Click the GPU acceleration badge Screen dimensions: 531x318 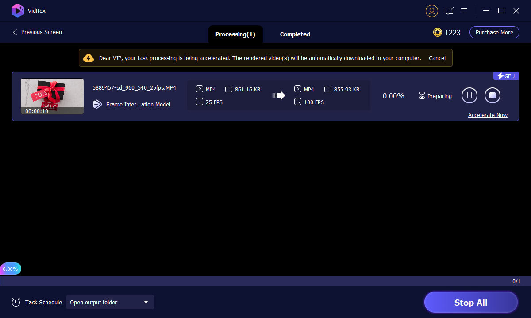pos(506,76)
